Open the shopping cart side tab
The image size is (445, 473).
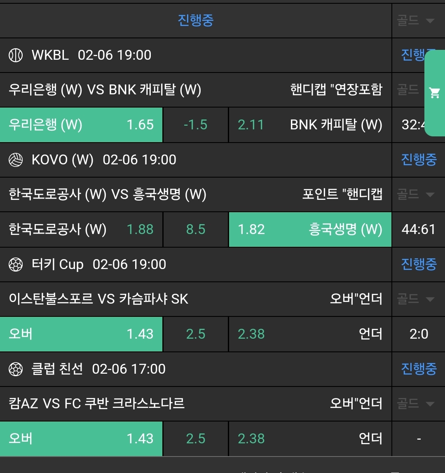click(435, 93)
